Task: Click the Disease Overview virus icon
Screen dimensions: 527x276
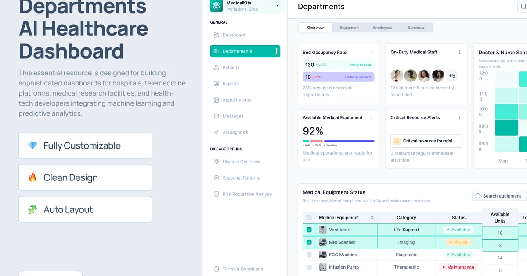Action: 216,162
